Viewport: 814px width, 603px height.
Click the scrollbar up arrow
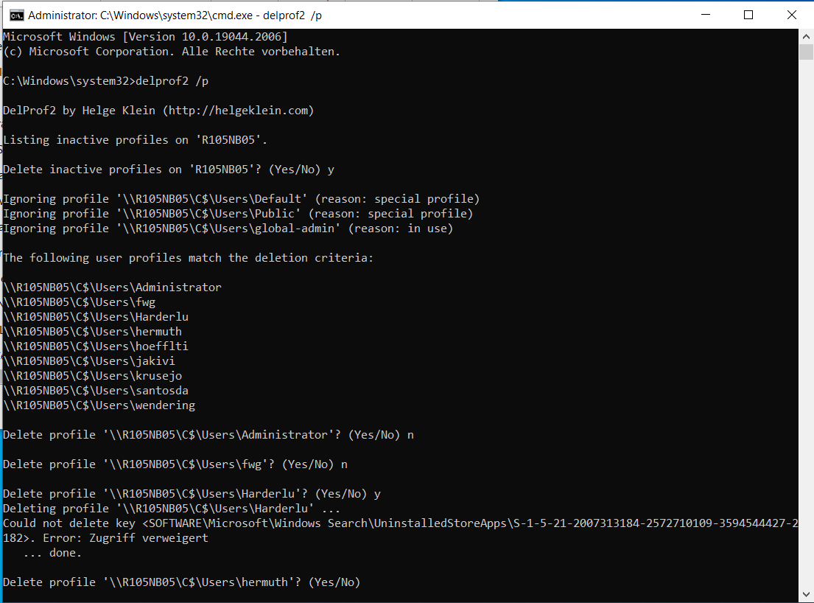806,36
